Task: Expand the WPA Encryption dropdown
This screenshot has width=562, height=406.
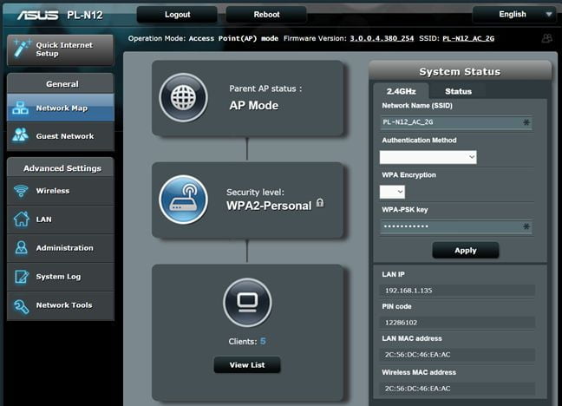Action: coord(392,192)
